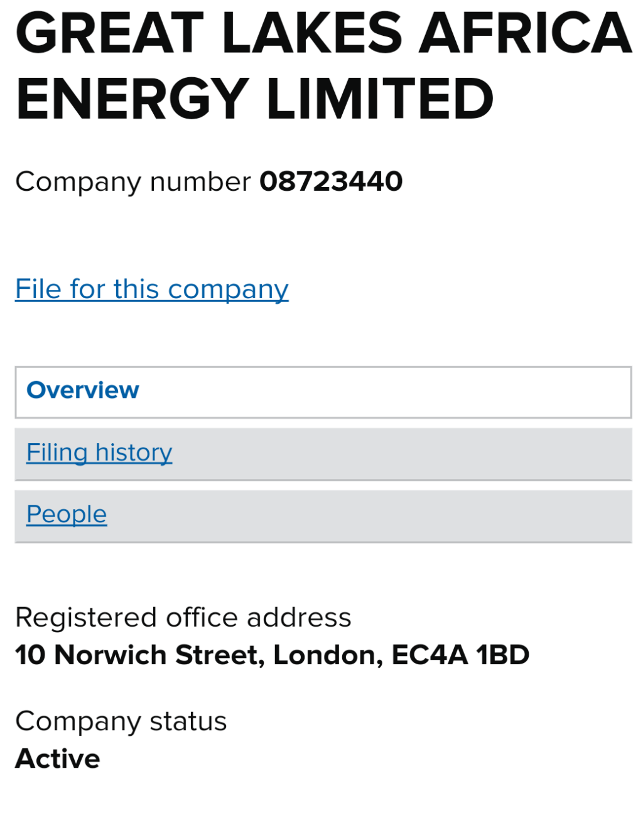Screen dimensions: 643x813
Task: Click the Registered office address label
Action: point(183,618)
